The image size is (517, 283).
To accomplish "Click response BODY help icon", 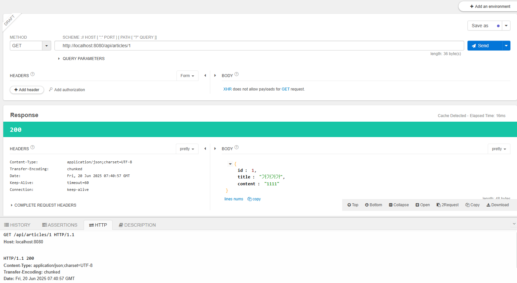I will click(237, 148).
